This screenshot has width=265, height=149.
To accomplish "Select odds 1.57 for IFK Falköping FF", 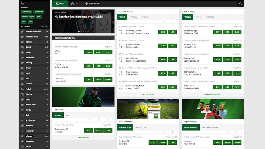I will pos(218,32).
